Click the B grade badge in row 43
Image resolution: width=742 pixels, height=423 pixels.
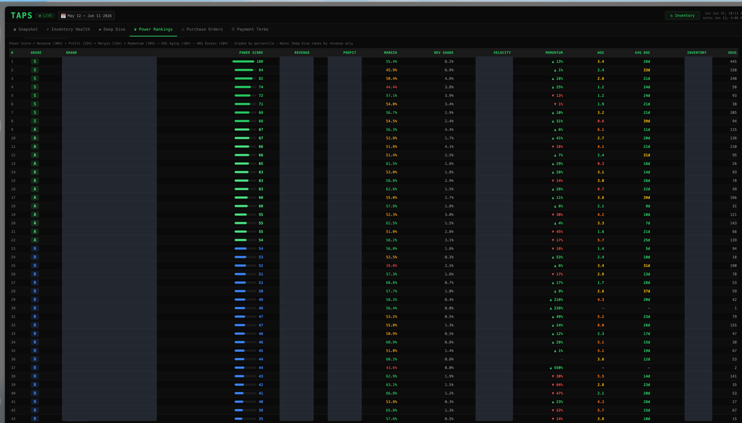point(35,419)
